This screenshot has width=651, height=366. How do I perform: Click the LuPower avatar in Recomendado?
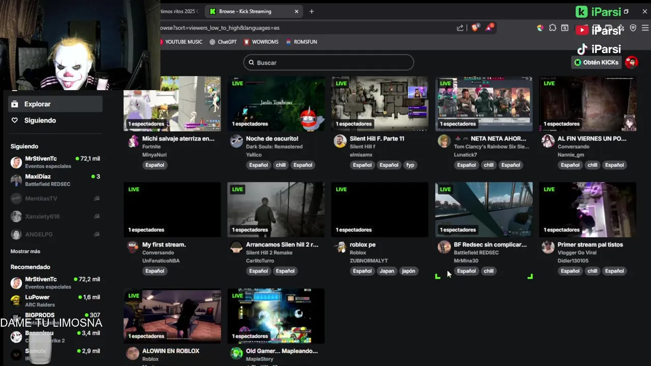16,300
